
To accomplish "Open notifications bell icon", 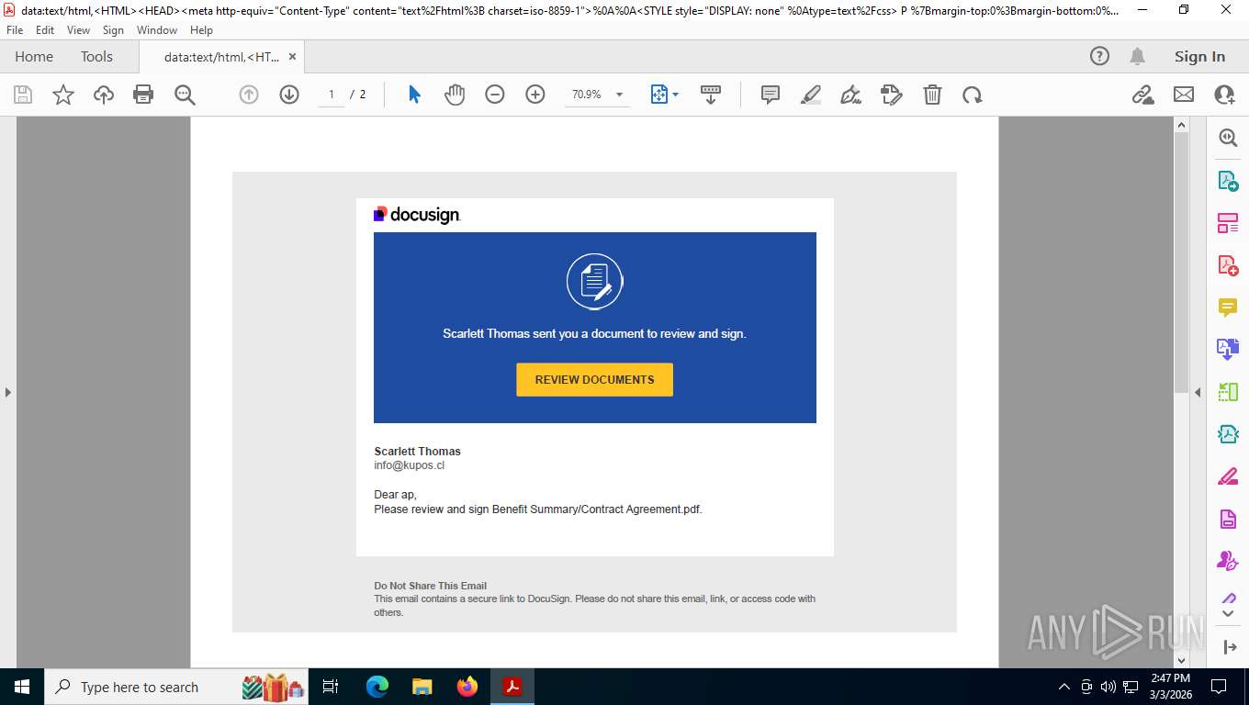I will tap(1137, 56).
